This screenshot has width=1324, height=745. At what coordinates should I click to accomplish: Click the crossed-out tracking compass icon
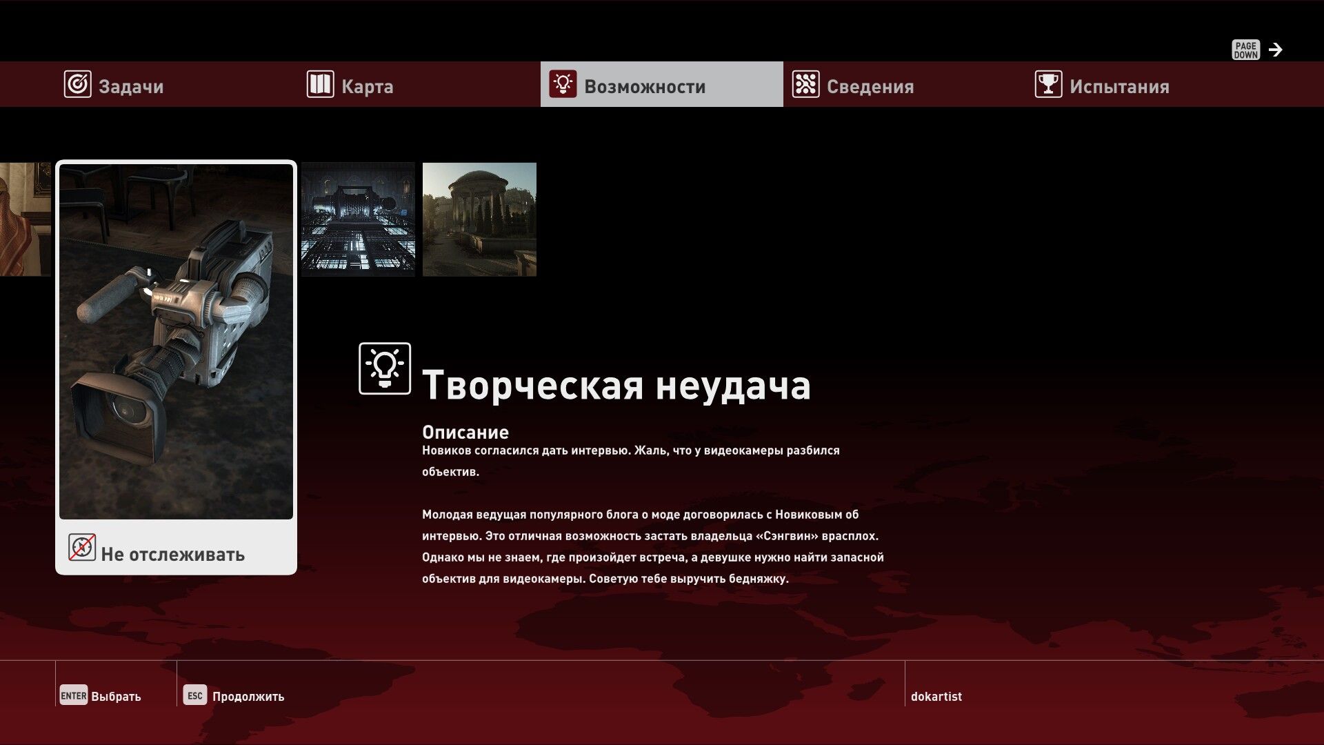click(82, 548)
